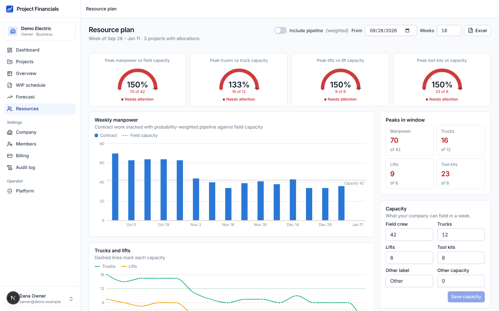
Task: Click the From date input 09/28/2026
Action: tap(391, 30)
